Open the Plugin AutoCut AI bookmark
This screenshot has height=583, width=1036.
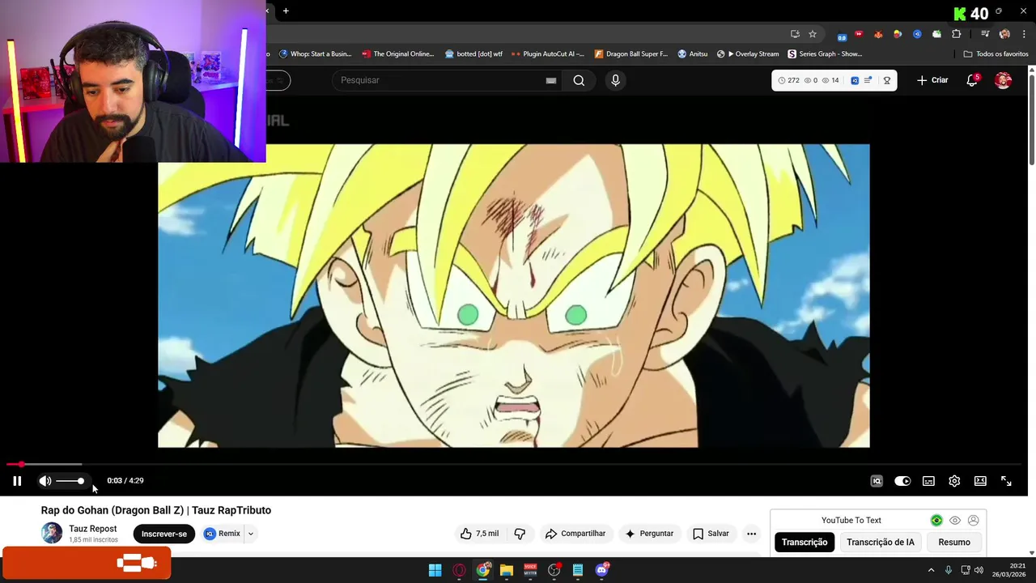click(x=548, y=54)
